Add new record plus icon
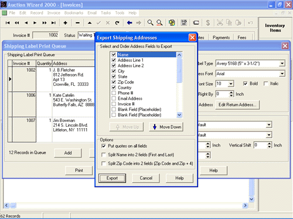The width and height of the screenshot is (293, 219). click(66, 23)
